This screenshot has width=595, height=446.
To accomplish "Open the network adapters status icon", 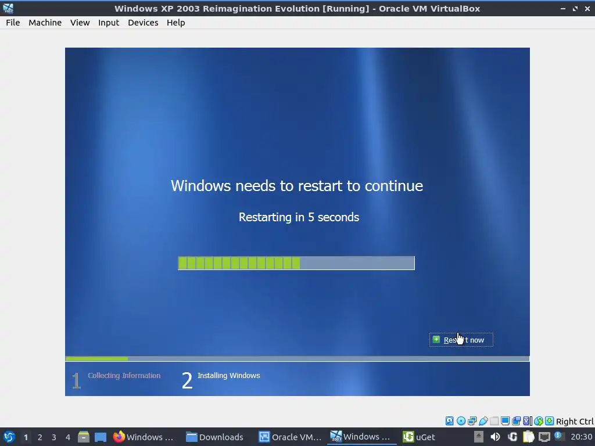I will (472, 421).
